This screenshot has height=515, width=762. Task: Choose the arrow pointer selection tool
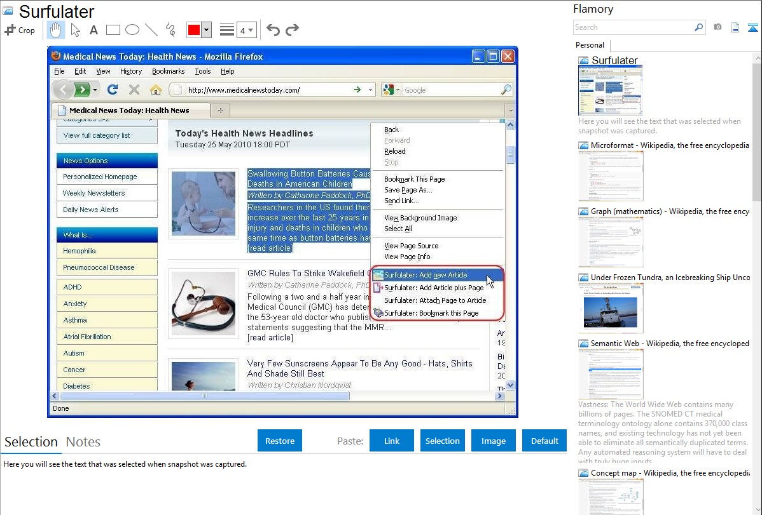(75, 30)
